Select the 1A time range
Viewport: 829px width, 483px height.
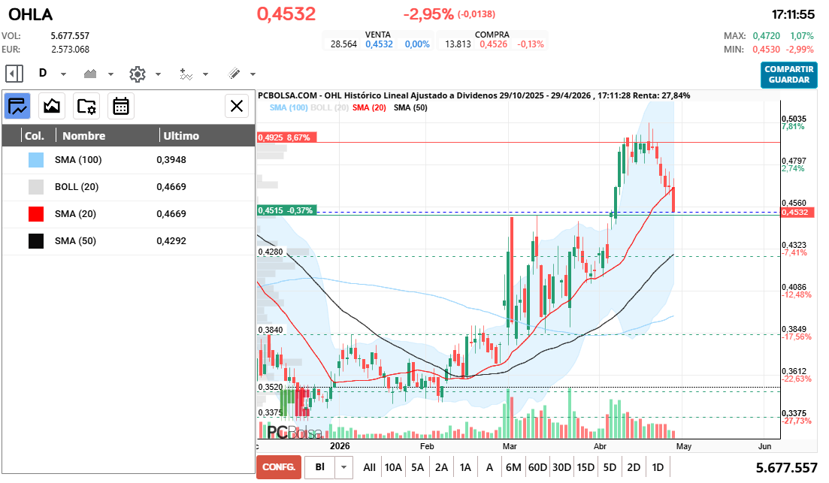pos(465,467)
